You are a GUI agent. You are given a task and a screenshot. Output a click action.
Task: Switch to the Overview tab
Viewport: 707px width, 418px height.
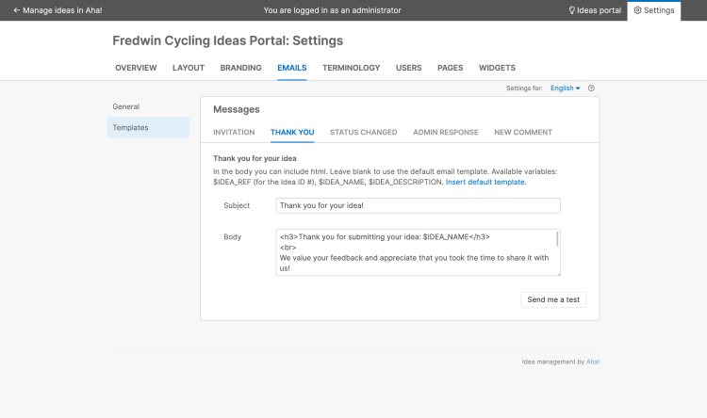(136, 68)
